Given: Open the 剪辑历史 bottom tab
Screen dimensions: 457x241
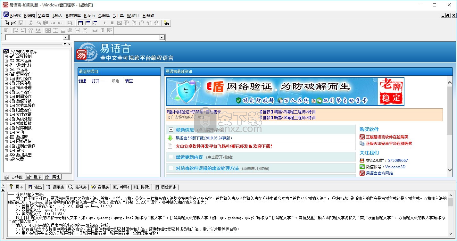Looking at the screenshot, I should (165, 187).
